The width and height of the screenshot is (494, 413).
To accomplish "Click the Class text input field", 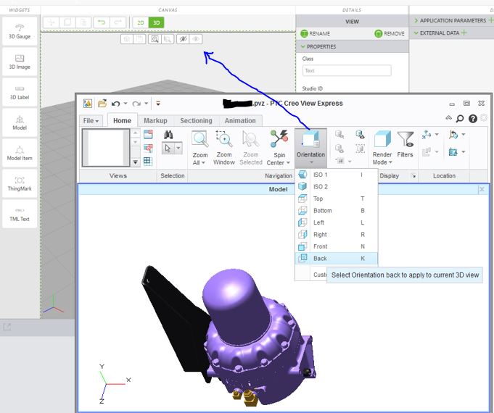I will click(x=347, y=70).
